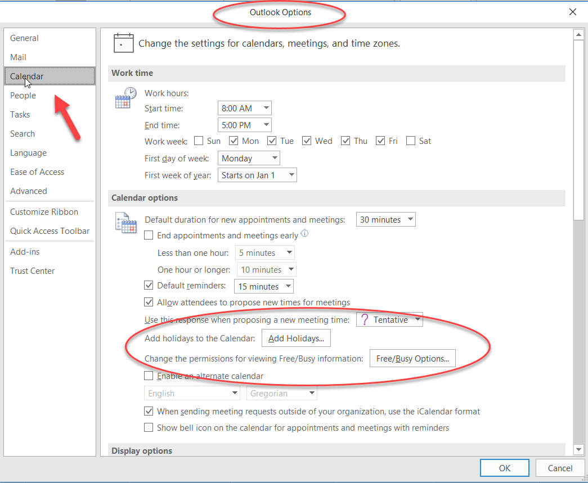Uncheck the Wed work week checkbox

pyautogui.click(x=307, y=141)
